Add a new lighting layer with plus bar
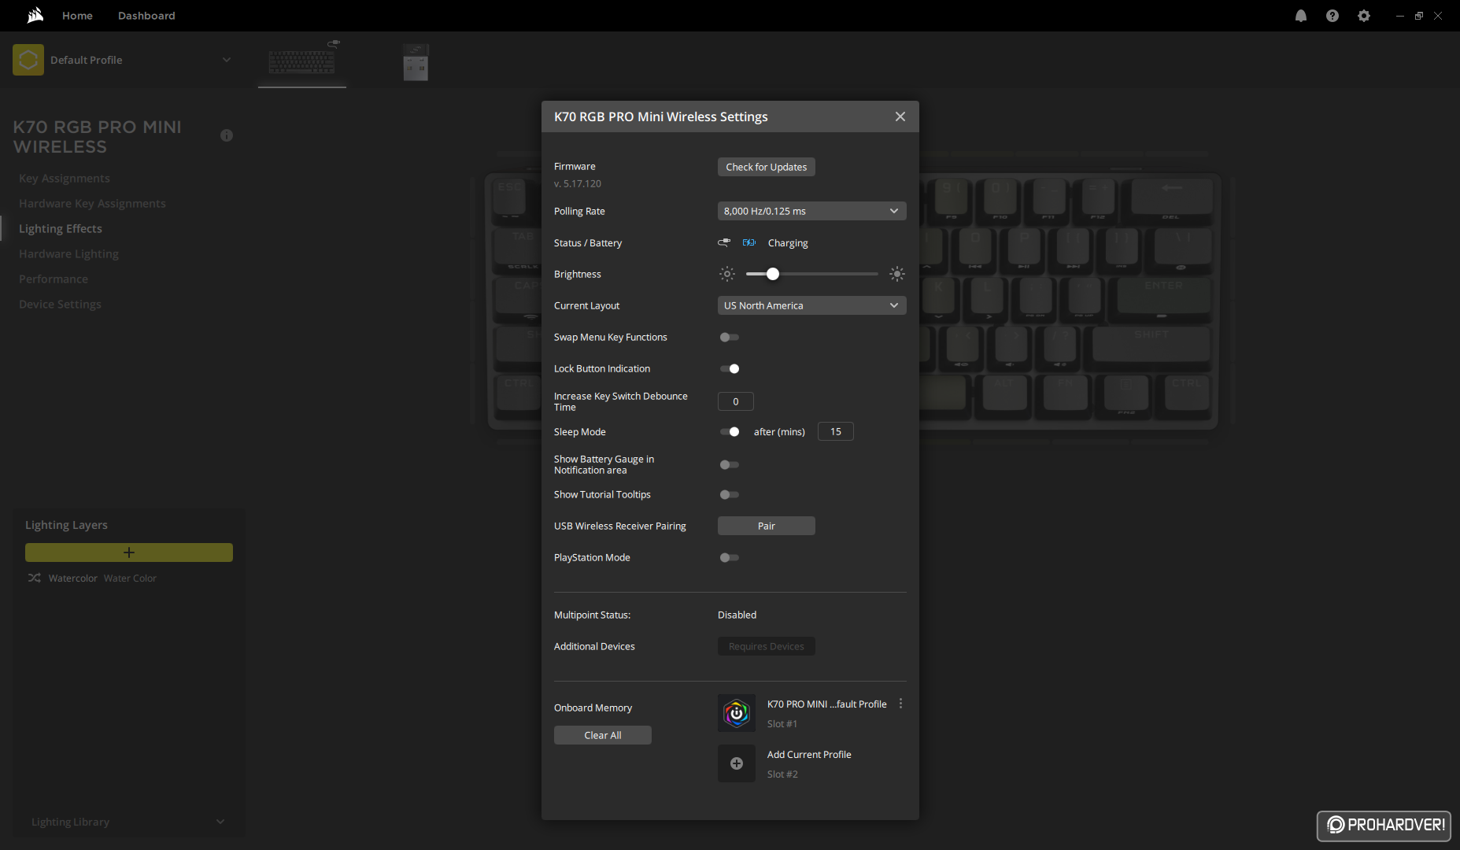Viewport: 1460px width, 850px height. (x=129, y=552)
